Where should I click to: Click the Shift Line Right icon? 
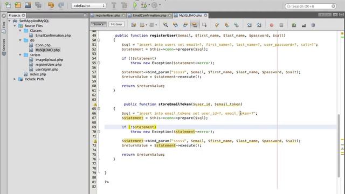click(259, 25)
